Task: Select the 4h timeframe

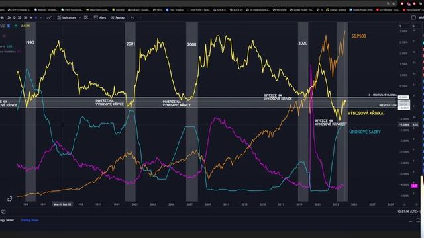Action: [x=2, y=17]
